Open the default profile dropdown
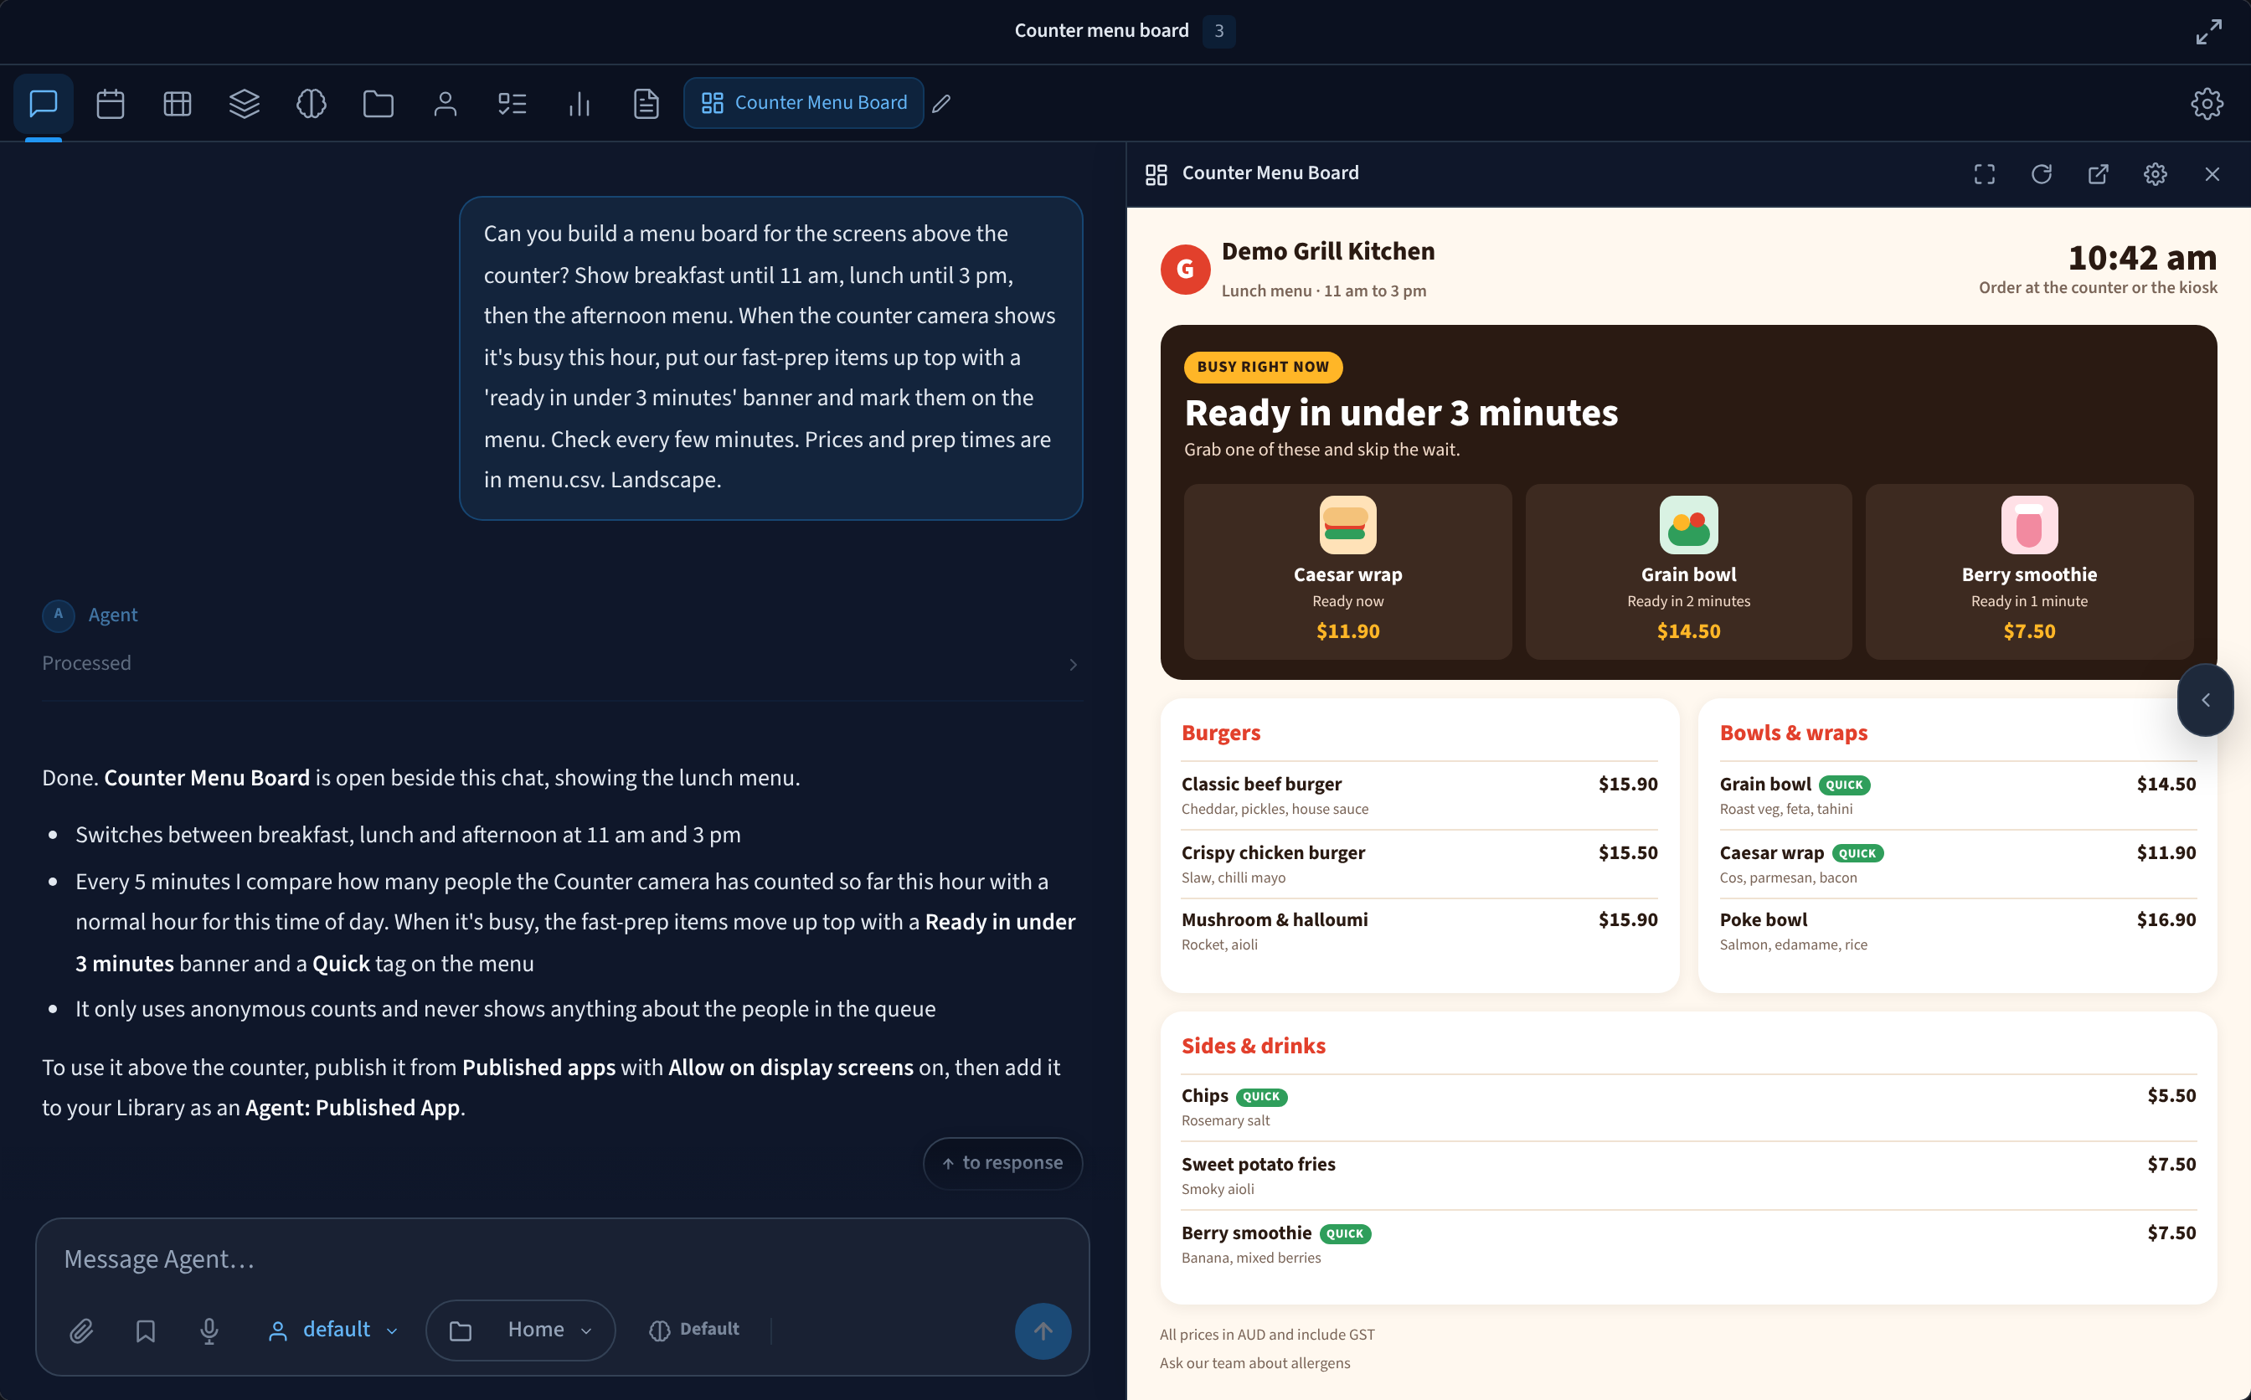Screen dimensions: 2251x1400 tap(333, 1330)
